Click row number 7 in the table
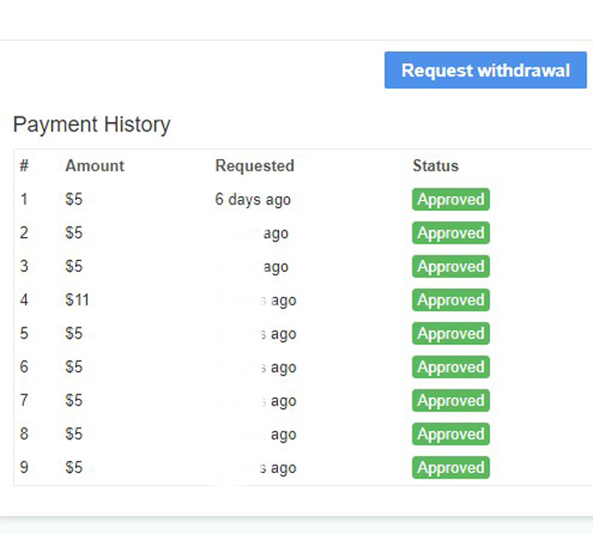Screen dimensions: 593x534 tap(24, 401)
